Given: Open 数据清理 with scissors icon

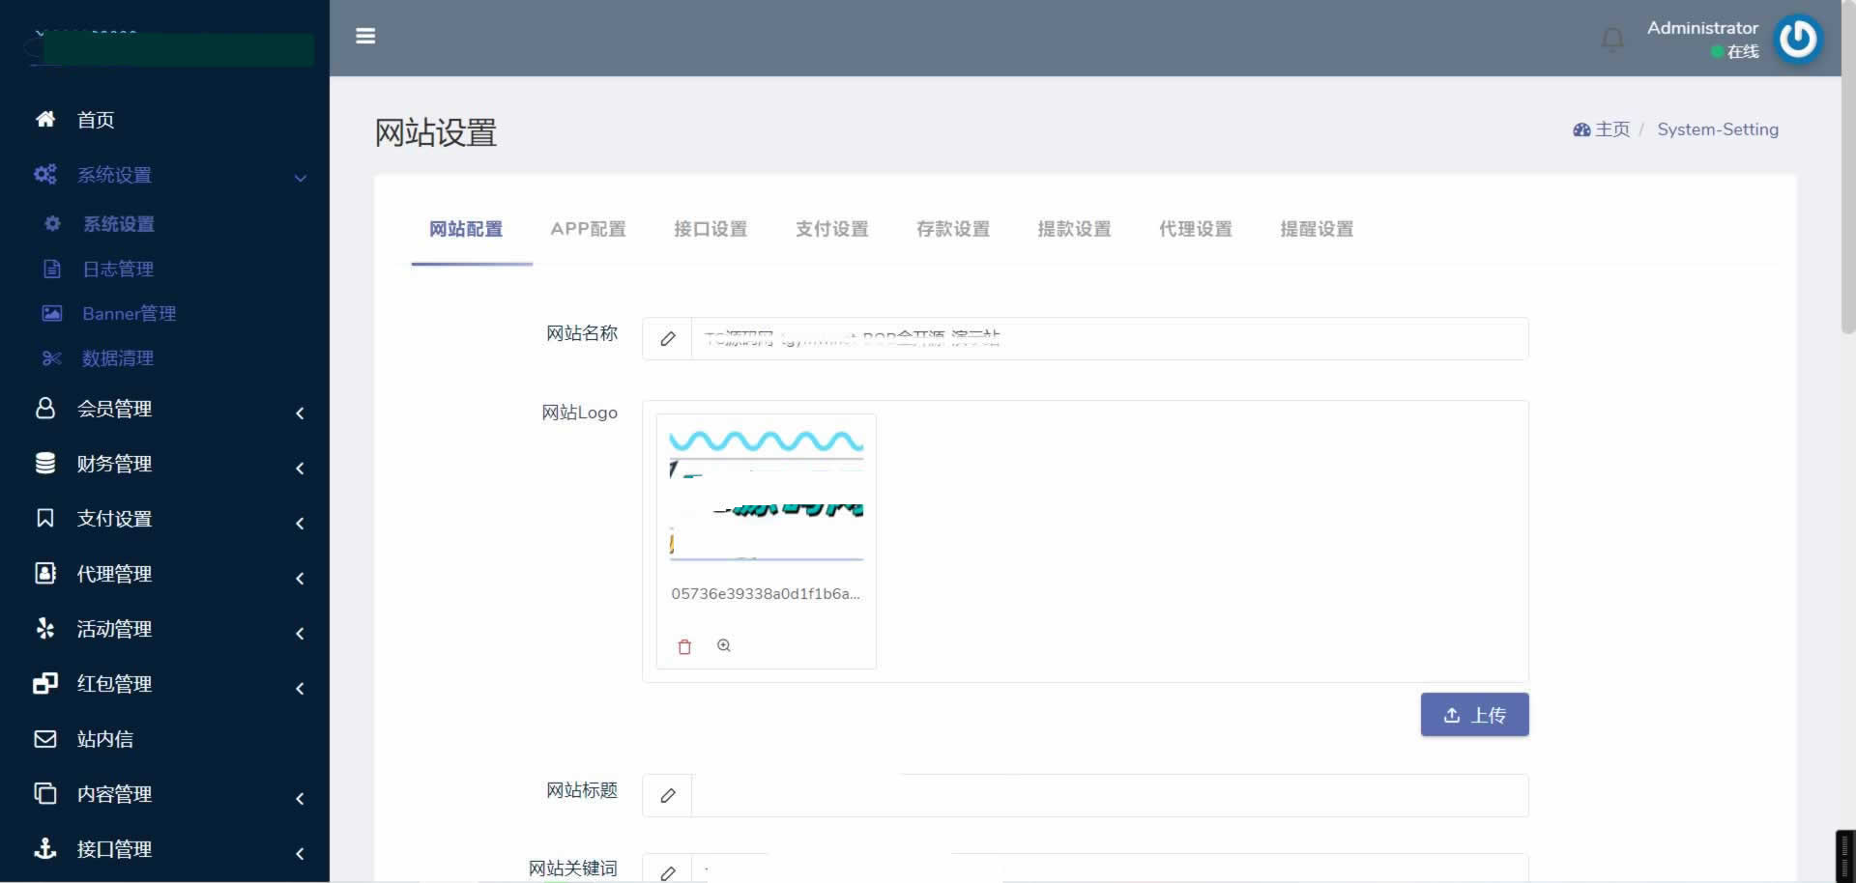Looking at the screenshot, I should (117, 358).
